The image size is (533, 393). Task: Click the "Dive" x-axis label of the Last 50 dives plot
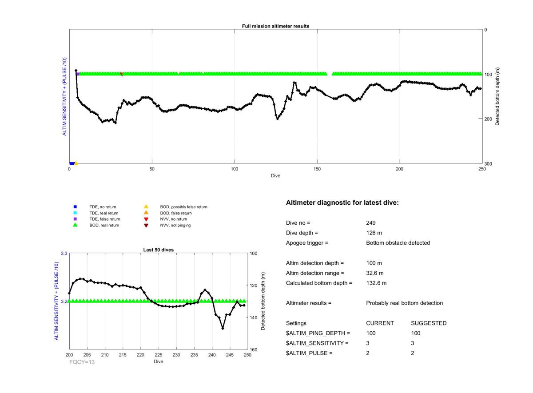159,361
